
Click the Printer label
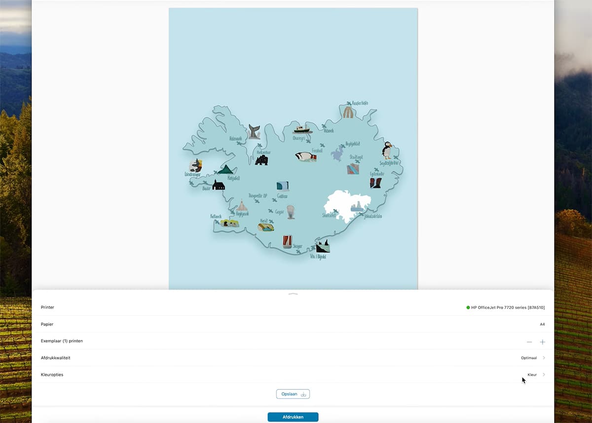point(47,308)
